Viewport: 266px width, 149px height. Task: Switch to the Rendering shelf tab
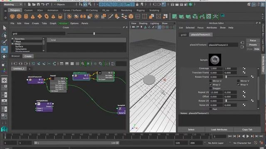[x=126, y=10]
